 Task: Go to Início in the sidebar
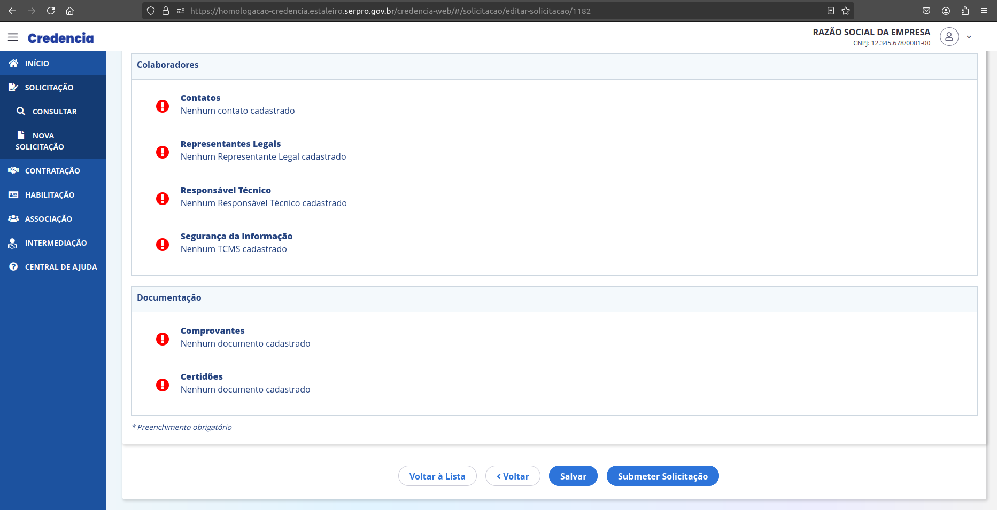(37, 64)
